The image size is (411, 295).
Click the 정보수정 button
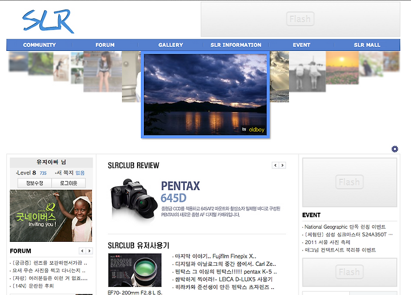[x=35, y=183]
